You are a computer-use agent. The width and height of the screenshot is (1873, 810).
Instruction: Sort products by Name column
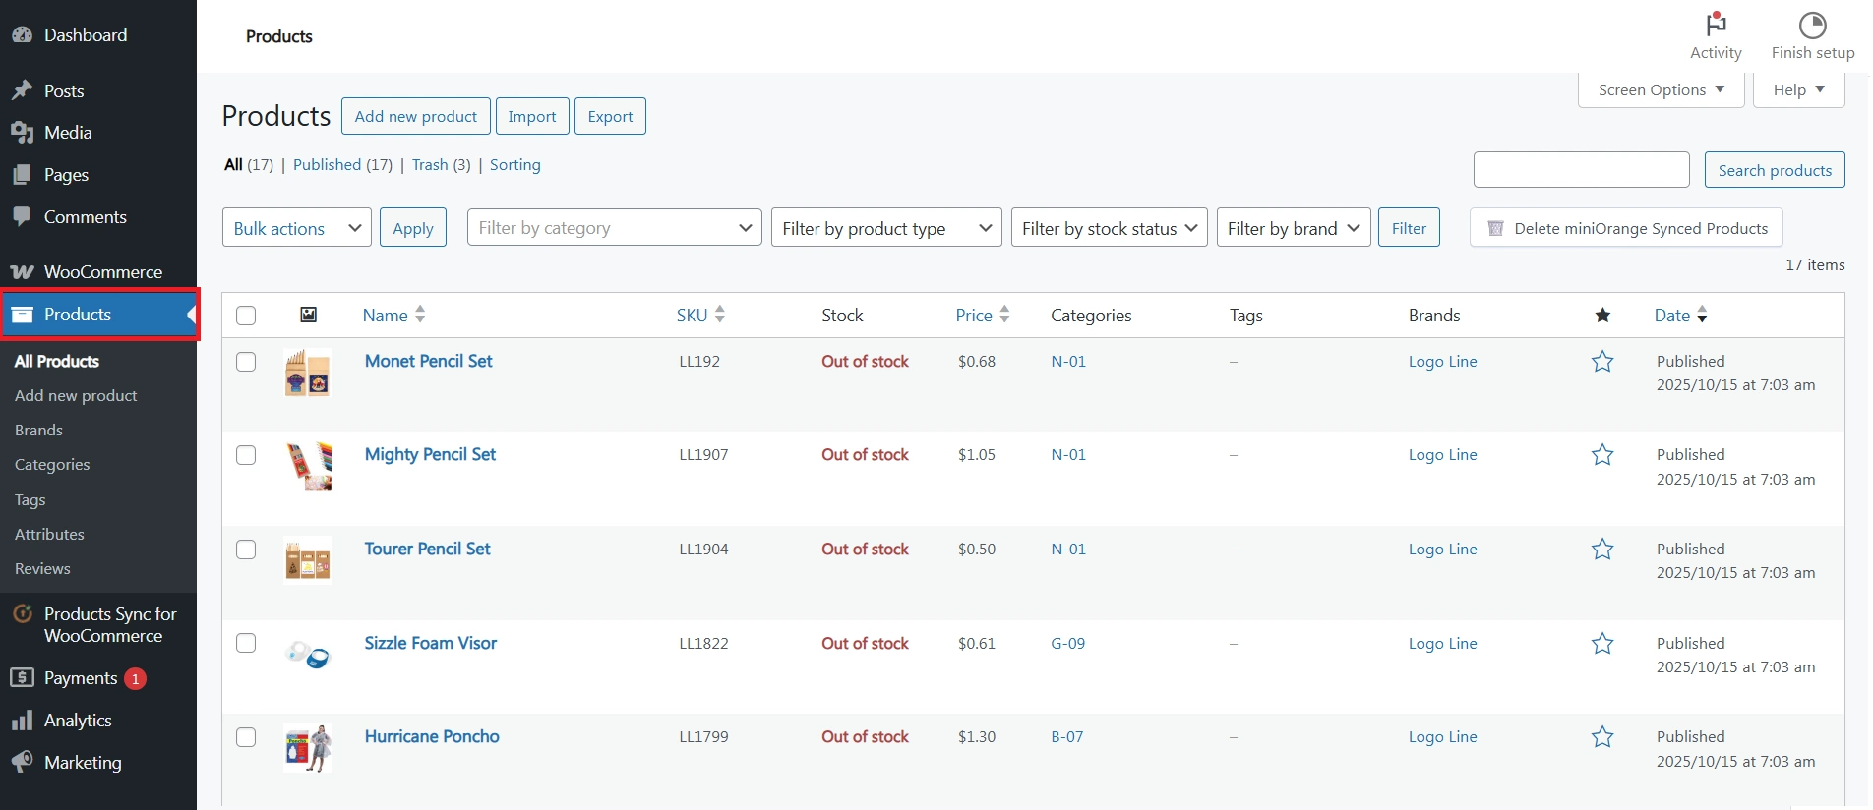(393, 316)
